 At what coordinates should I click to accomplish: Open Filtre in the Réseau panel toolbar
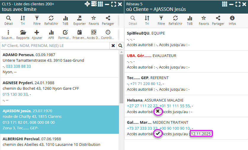(161, 20)
